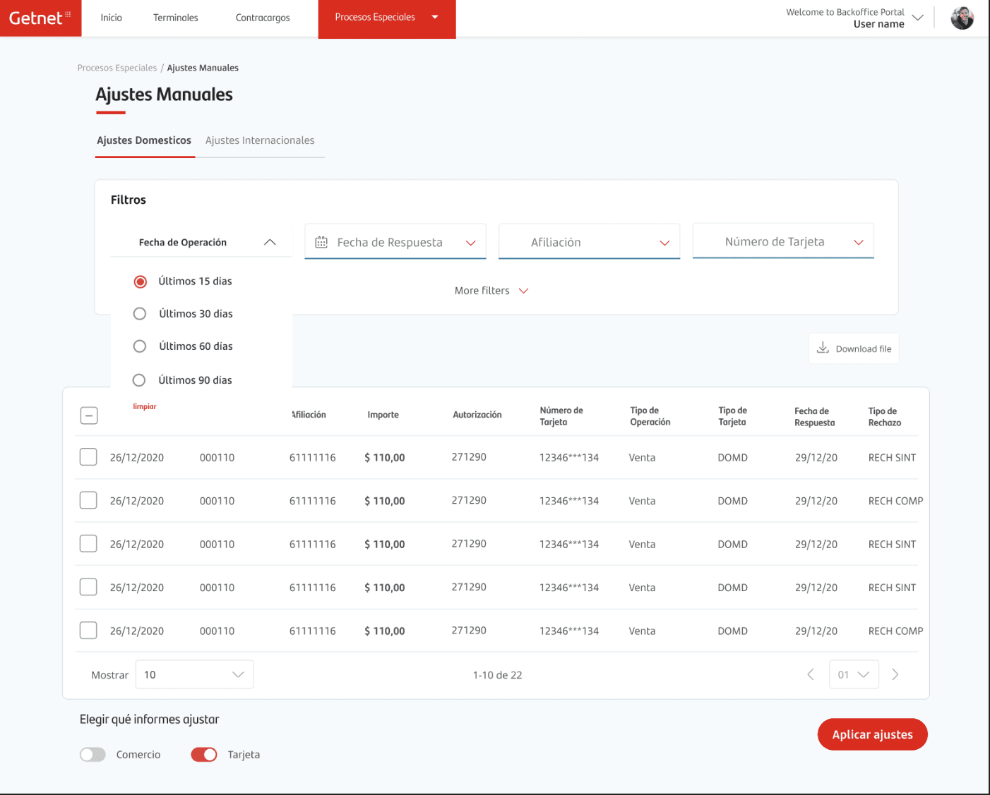Click the minus select-all checkbox in the table header
This screenshot has height=795, width=990.
click(x=89, y=415)
